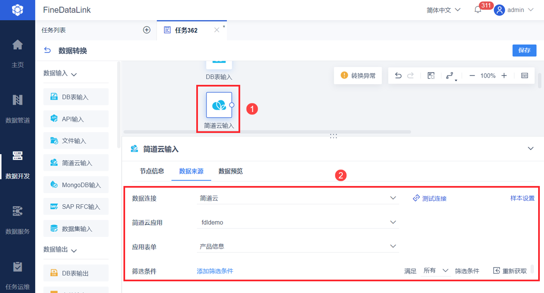
Task: Close the 任务362 tab
Action: pos(217,30)
